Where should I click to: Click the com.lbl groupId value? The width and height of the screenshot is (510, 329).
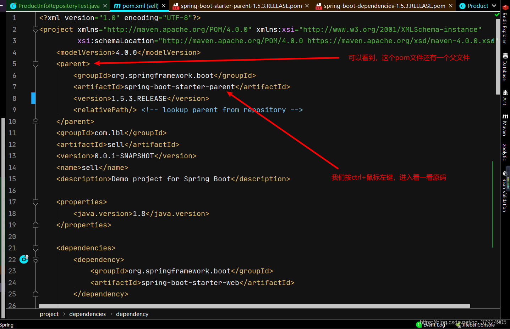[x=109, y=133]
